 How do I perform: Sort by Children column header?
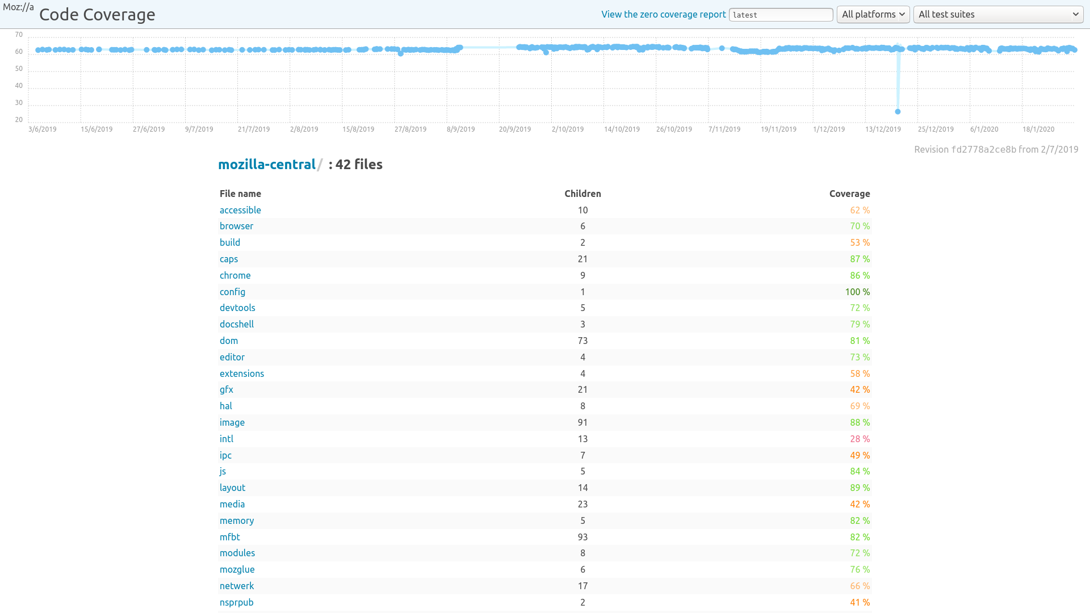point(582,193)
